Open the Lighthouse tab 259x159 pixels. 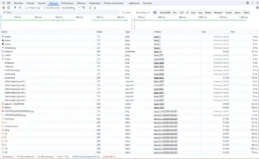click(134, 3)
